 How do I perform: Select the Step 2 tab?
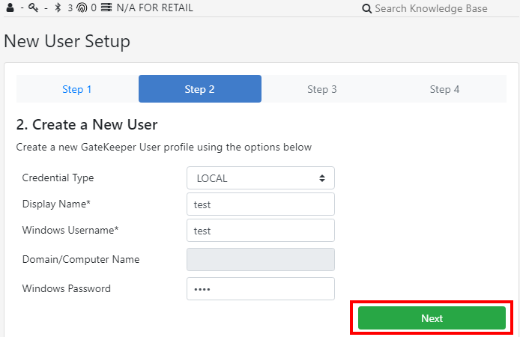pyautogui.click(x=199, y=89)
